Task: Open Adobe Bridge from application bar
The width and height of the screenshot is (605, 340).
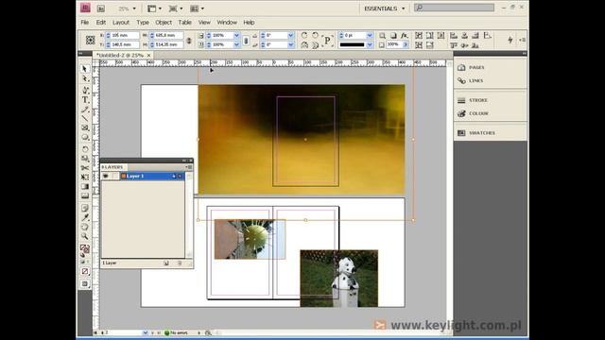Action: (x=101, y=8)
